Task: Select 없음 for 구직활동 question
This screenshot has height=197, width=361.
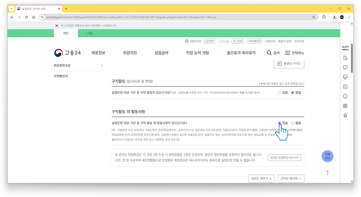Action: pos(292,93)
